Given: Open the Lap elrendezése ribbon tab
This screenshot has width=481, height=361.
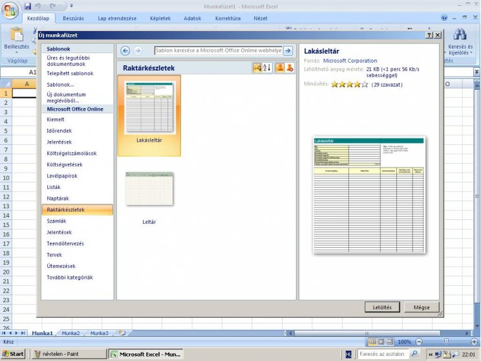Looking at the screenshot, I should tap(117, 18).
